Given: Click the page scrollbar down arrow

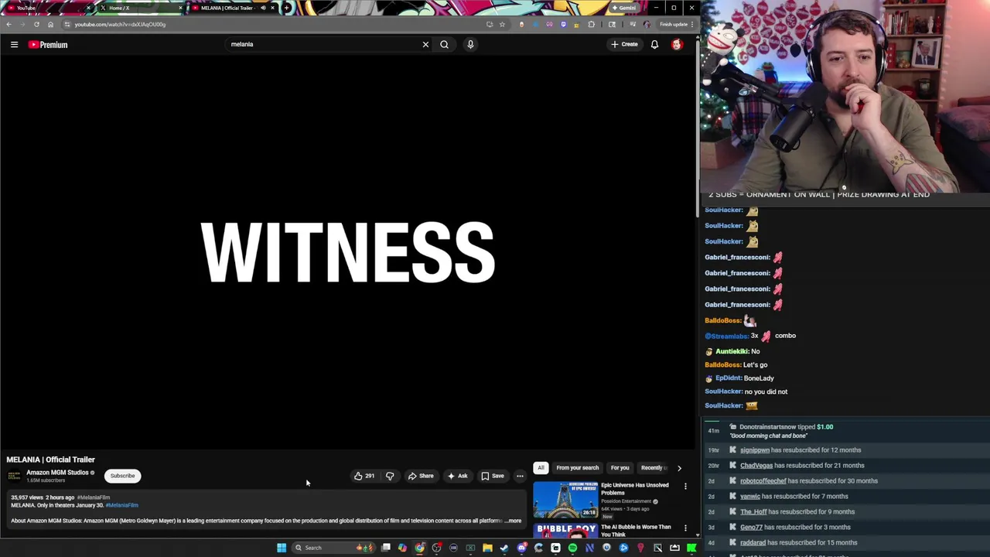Looking at the screenshot, I should tap(697, 535).
